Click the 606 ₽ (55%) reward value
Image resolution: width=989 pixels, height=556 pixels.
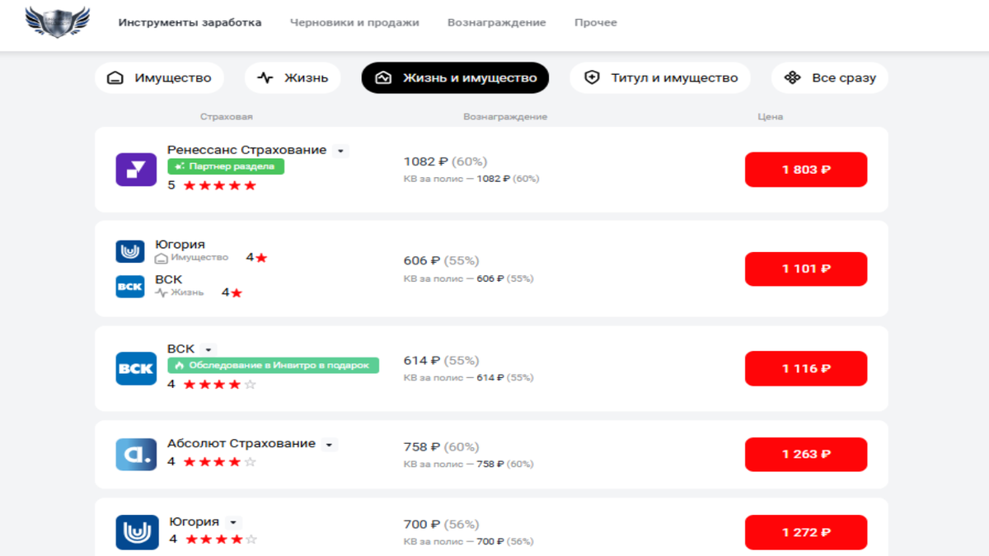[441, 261]
